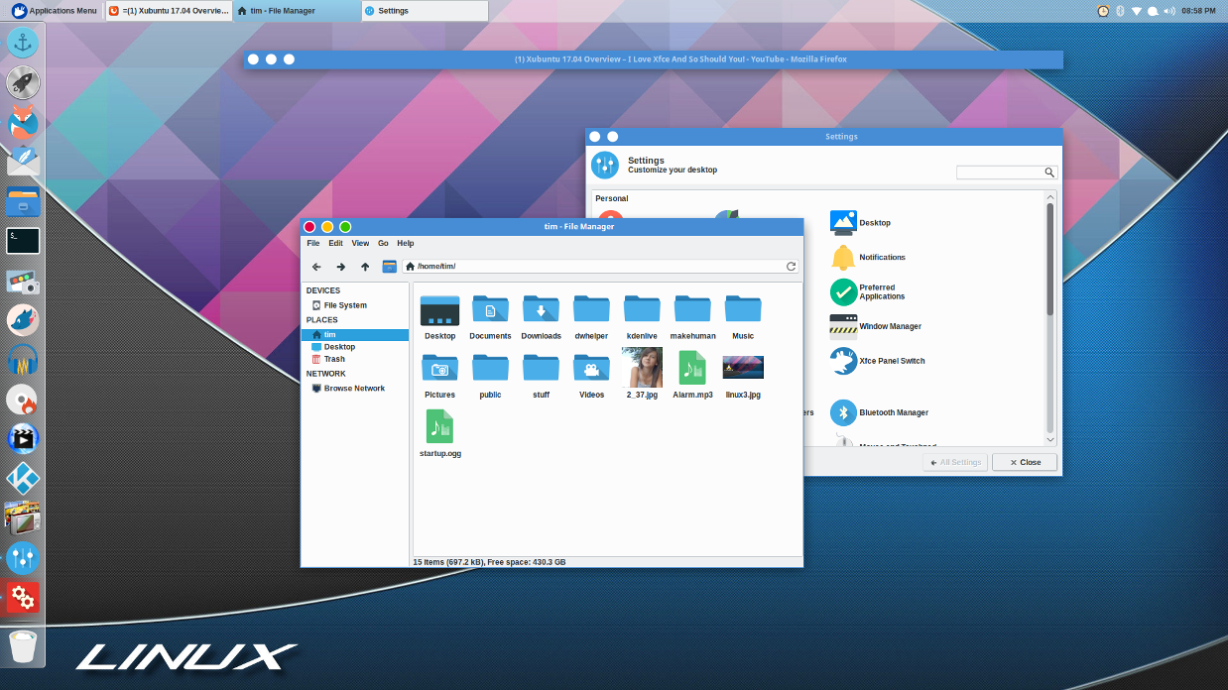Open the settings sliders dock icon

pyautogui.click(x=23, y=558)
